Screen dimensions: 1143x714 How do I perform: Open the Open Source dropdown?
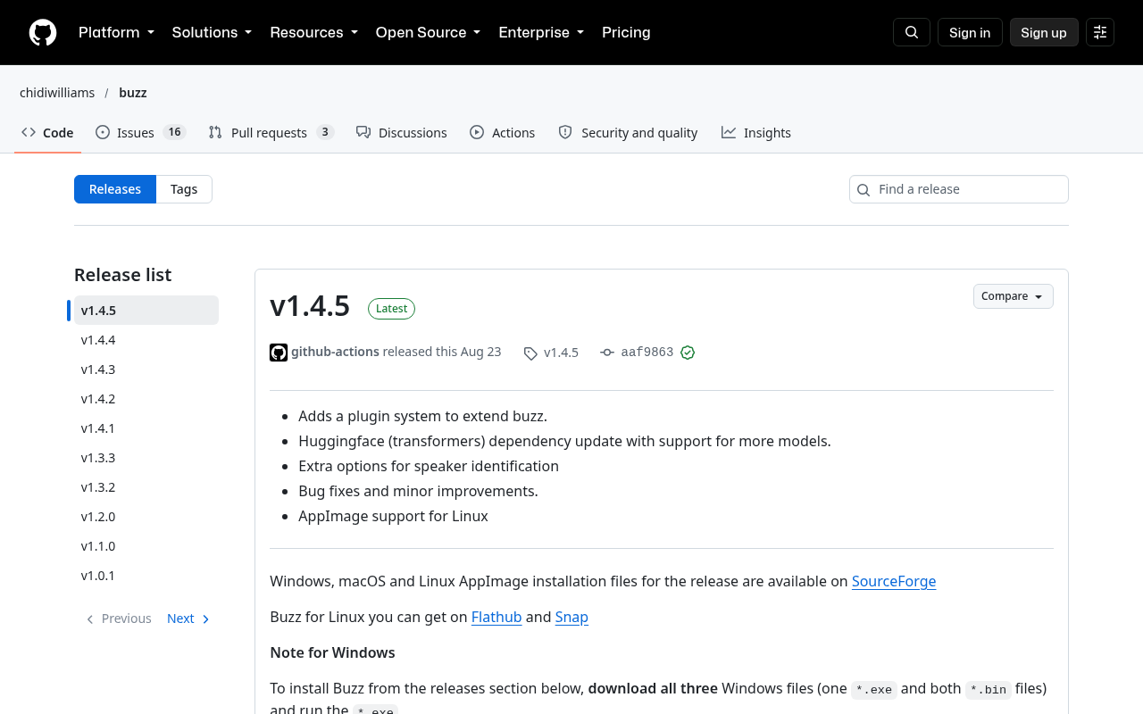coord(428,32)
